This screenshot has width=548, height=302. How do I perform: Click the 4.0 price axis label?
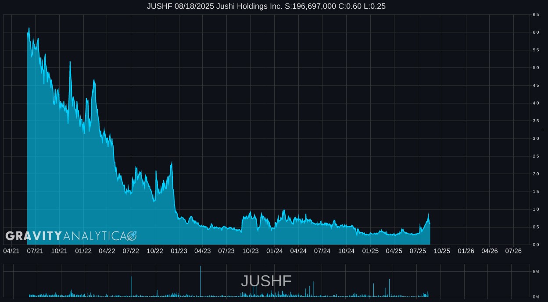(536, 103)
